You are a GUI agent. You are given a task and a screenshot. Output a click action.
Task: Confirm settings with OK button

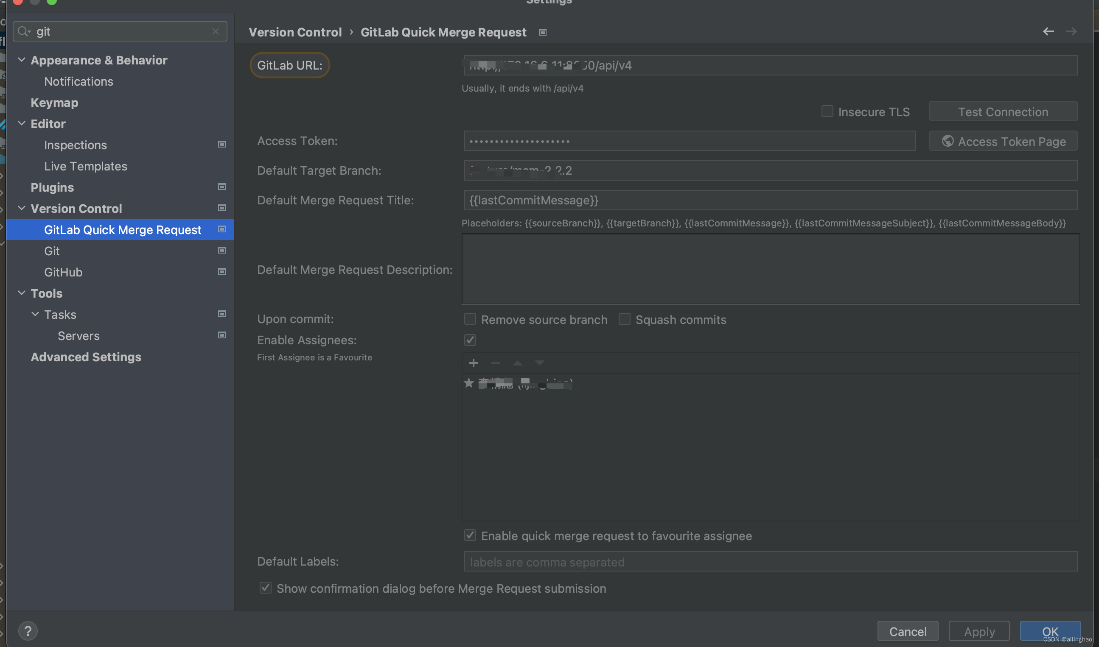point(1050,631)
